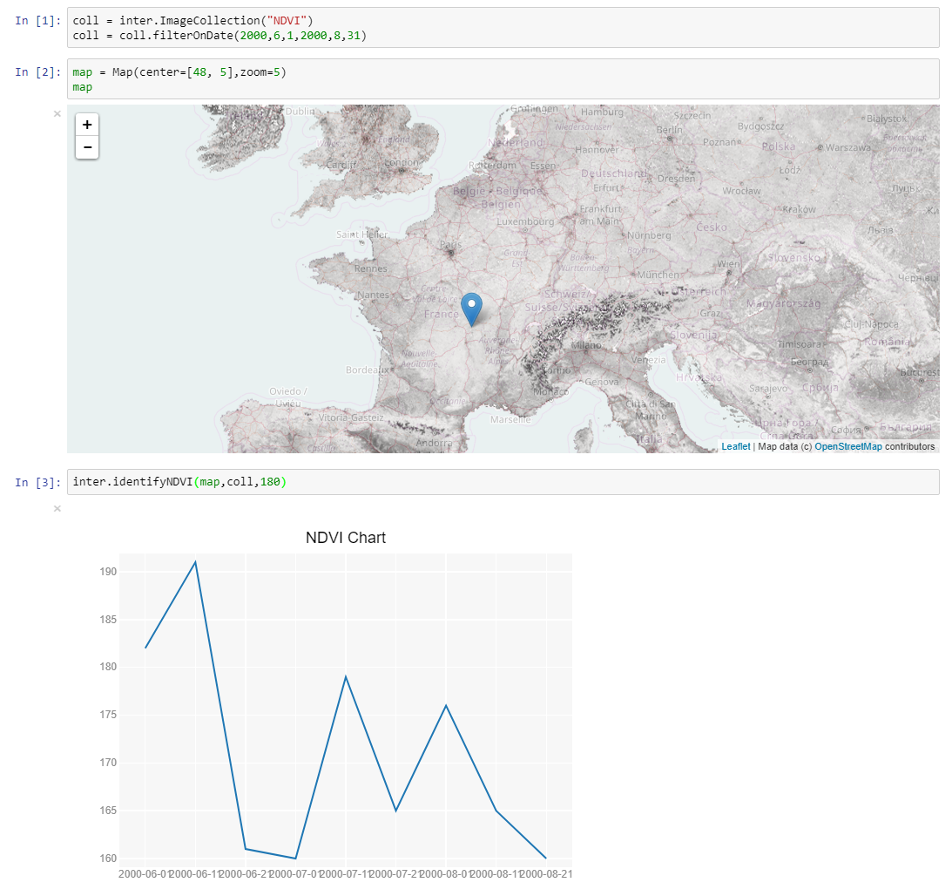The width and height of the screenshot is (952, 896).
Task: Click the Hamburg label on the map
Action: tap(602, 112)
